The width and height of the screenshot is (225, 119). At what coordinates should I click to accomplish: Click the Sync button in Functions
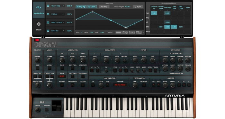point(138,7)
